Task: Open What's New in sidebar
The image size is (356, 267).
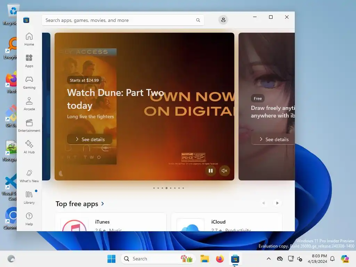Action: tap(29, 176)
